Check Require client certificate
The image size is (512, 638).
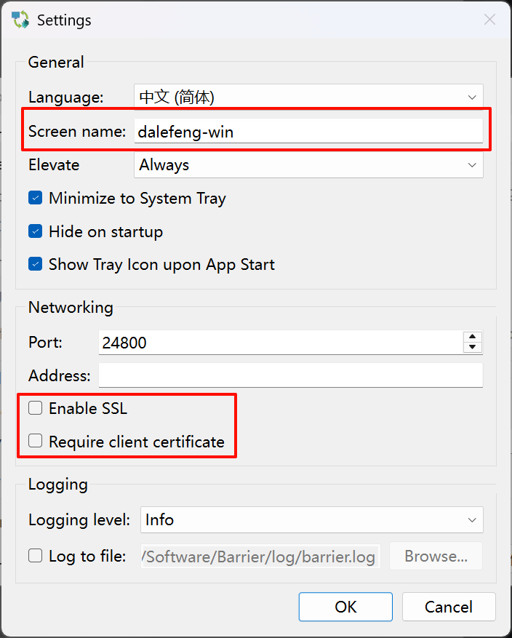[x=36, y=441]
